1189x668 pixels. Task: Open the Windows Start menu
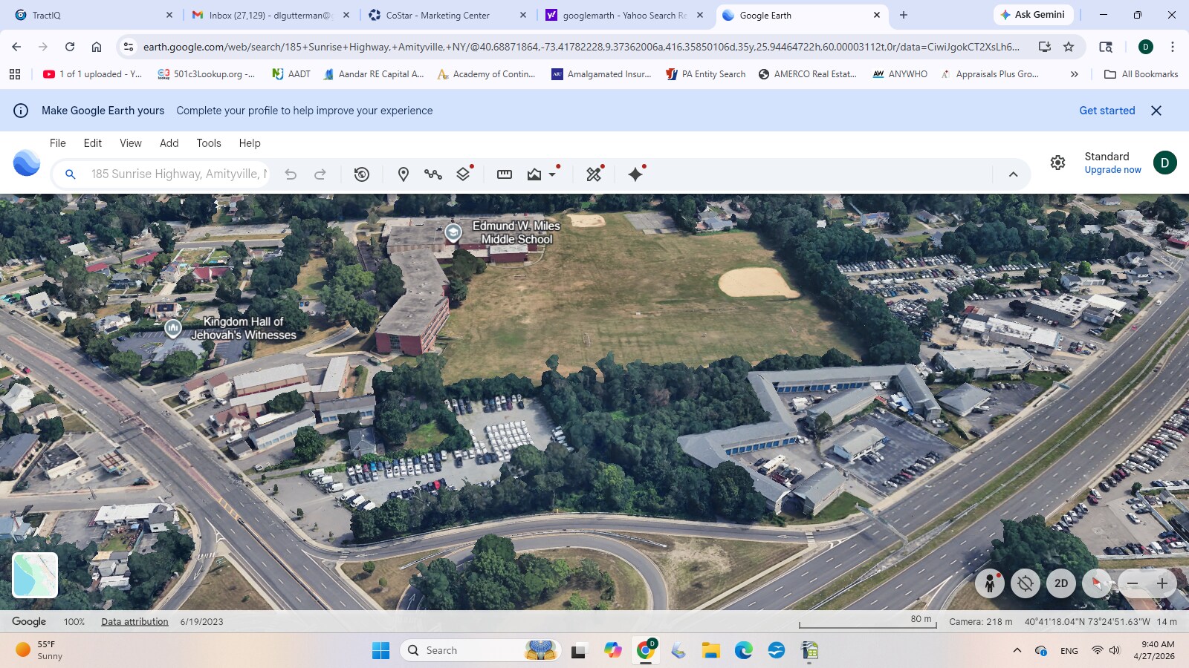coord(380,651)
